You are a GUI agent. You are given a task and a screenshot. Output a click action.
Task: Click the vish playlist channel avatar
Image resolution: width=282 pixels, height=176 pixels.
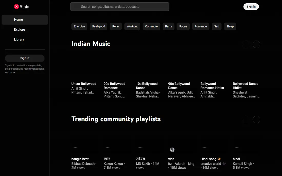coord(172,150)
